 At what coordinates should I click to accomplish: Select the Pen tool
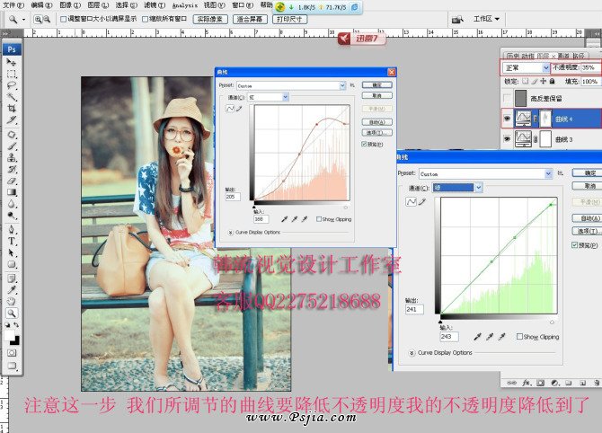coord(12,230)
